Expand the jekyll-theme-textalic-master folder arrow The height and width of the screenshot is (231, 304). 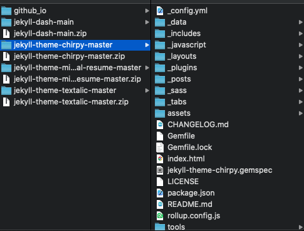pos(147,91)
